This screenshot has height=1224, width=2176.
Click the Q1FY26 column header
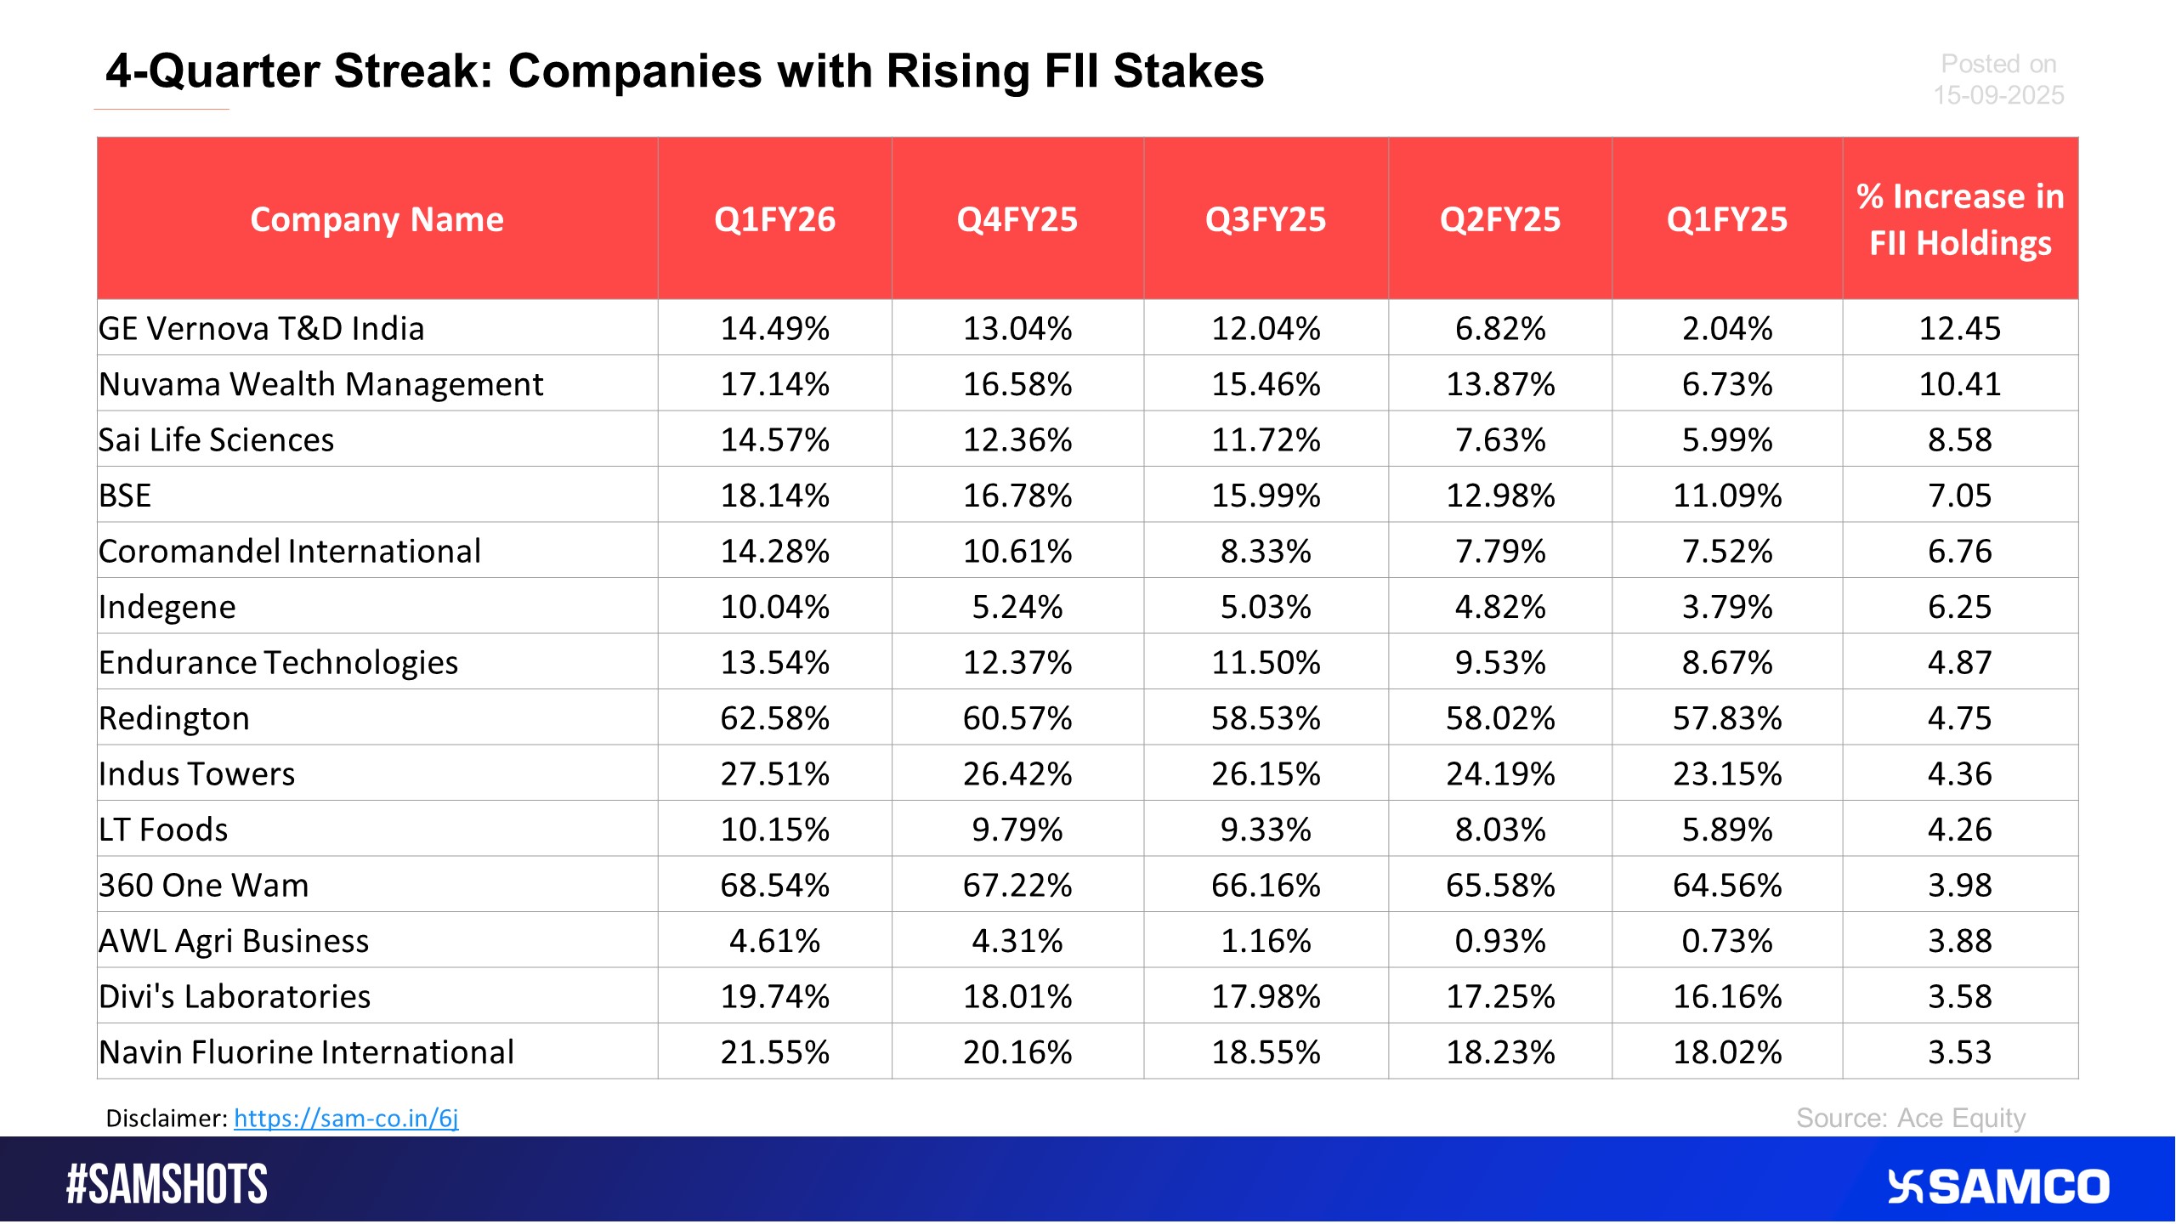coord(774,219)
